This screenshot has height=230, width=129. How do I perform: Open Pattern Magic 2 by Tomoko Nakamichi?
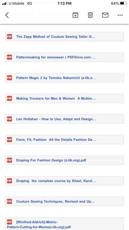click(x=64, y=78)
